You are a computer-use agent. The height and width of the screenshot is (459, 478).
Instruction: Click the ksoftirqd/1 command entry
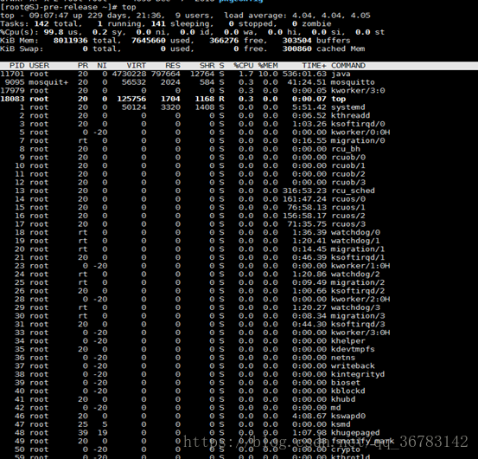tap(358, 258)
